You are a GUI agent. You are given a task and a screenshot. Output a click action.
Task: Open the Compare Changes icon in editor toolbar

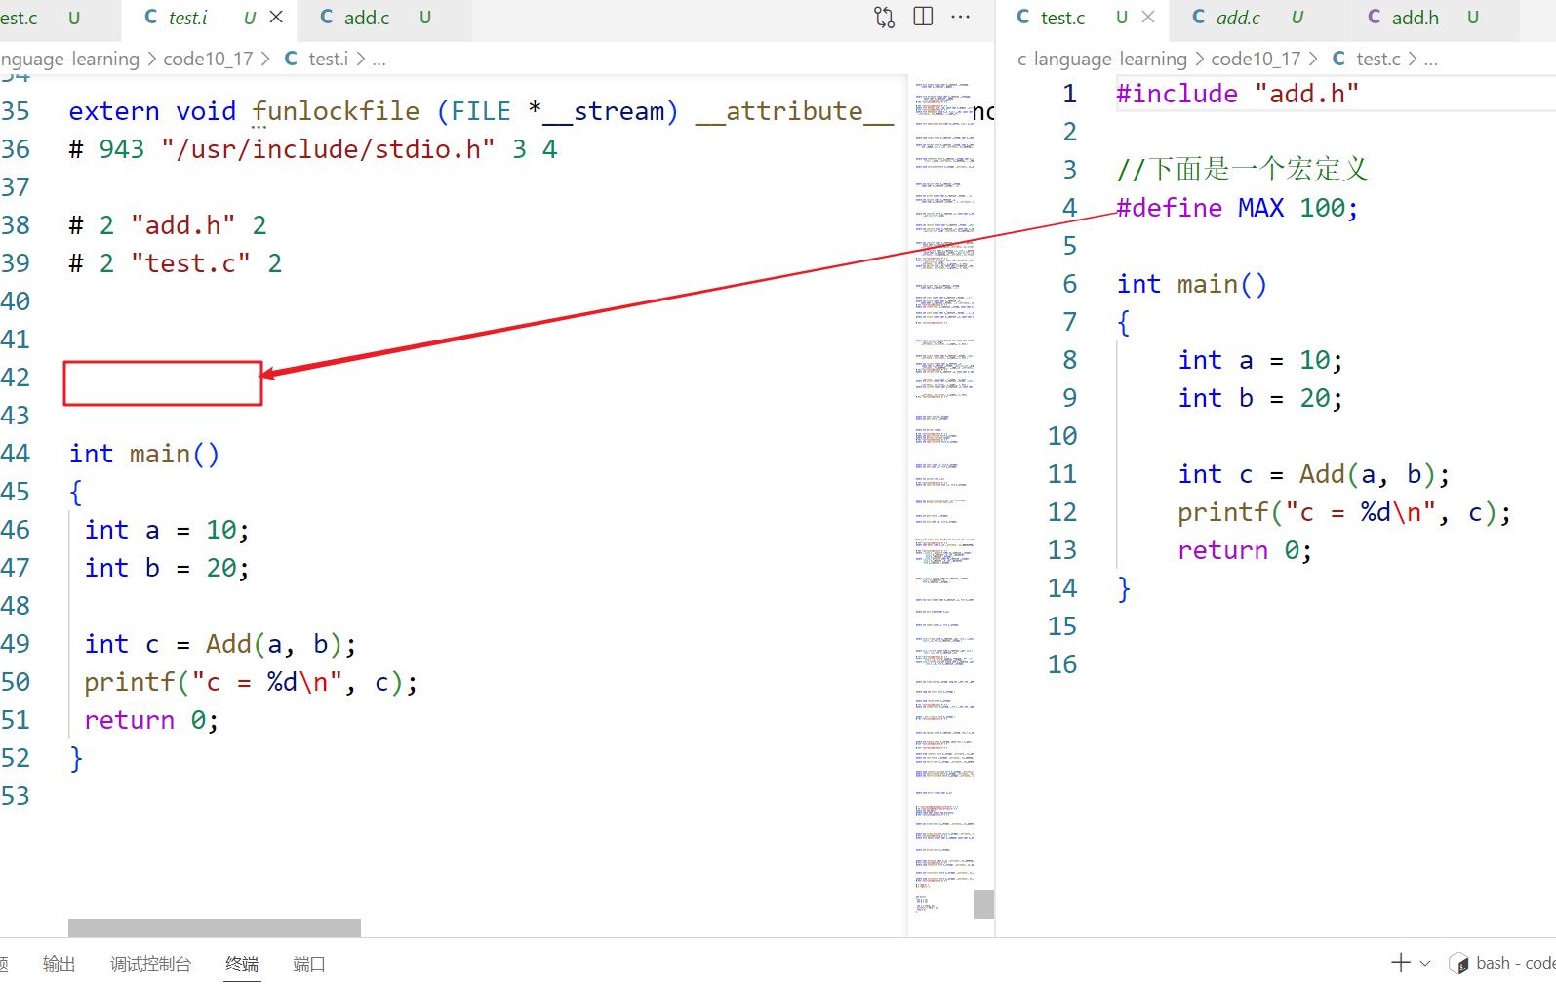tap(884, 17)
